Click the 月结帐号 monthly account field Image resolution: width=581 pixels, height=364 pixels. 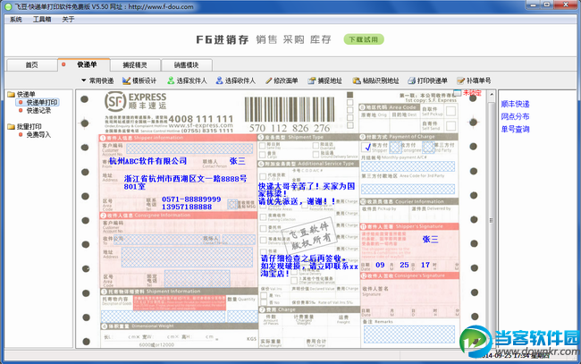point(408,166)
